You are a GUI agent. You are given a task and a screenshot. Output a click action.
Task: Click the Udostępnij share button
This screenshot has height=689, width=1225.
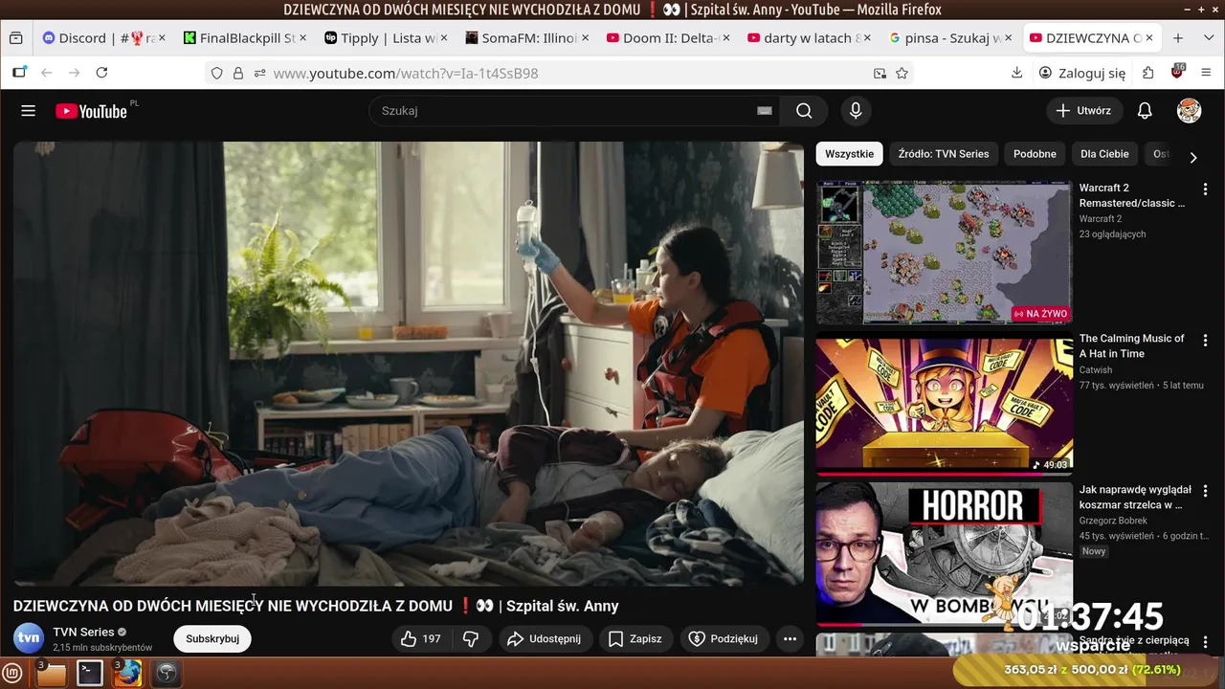point(544,638)
